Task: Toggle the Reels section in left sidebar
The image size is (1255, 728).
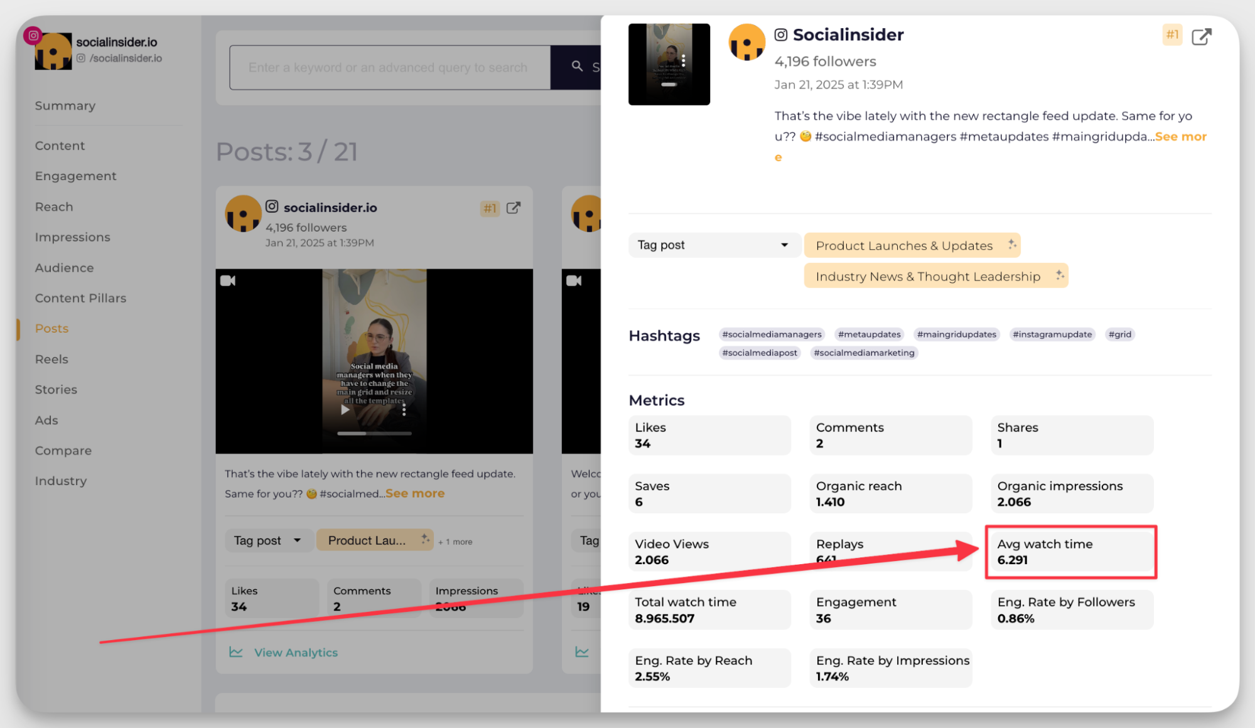Action: click(x=50, y=359)
